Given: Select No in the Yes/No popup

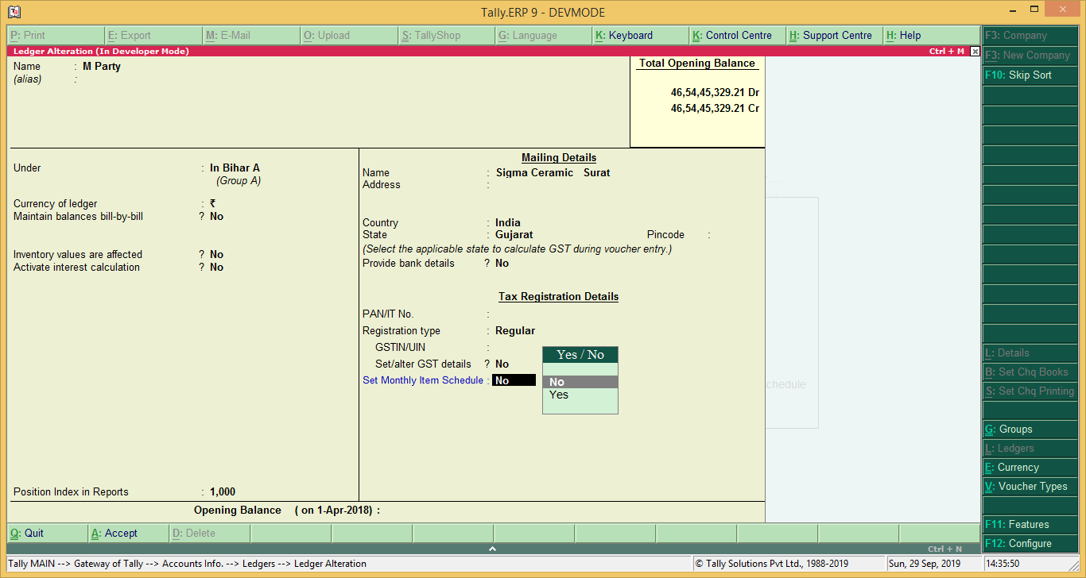Looking at the screenshot, I should pyautogui.click(x=557, y=381).
